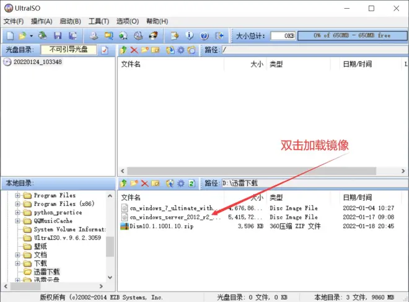Click the boot info checkmark icon
Screen dimensions: 409x302
(105, 50)
